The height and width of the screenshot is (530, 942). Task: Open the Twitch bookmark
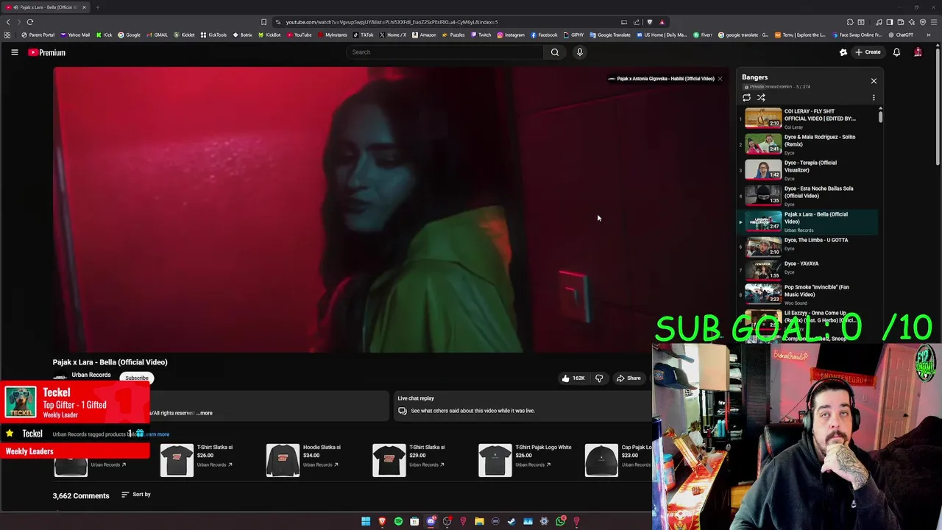point(481,35)
